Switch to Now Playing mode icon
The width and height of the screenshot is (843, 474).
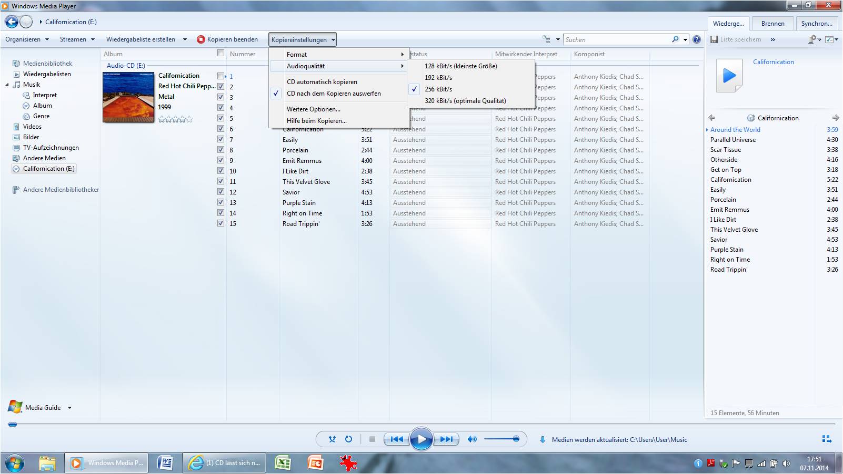coord(827,439)
